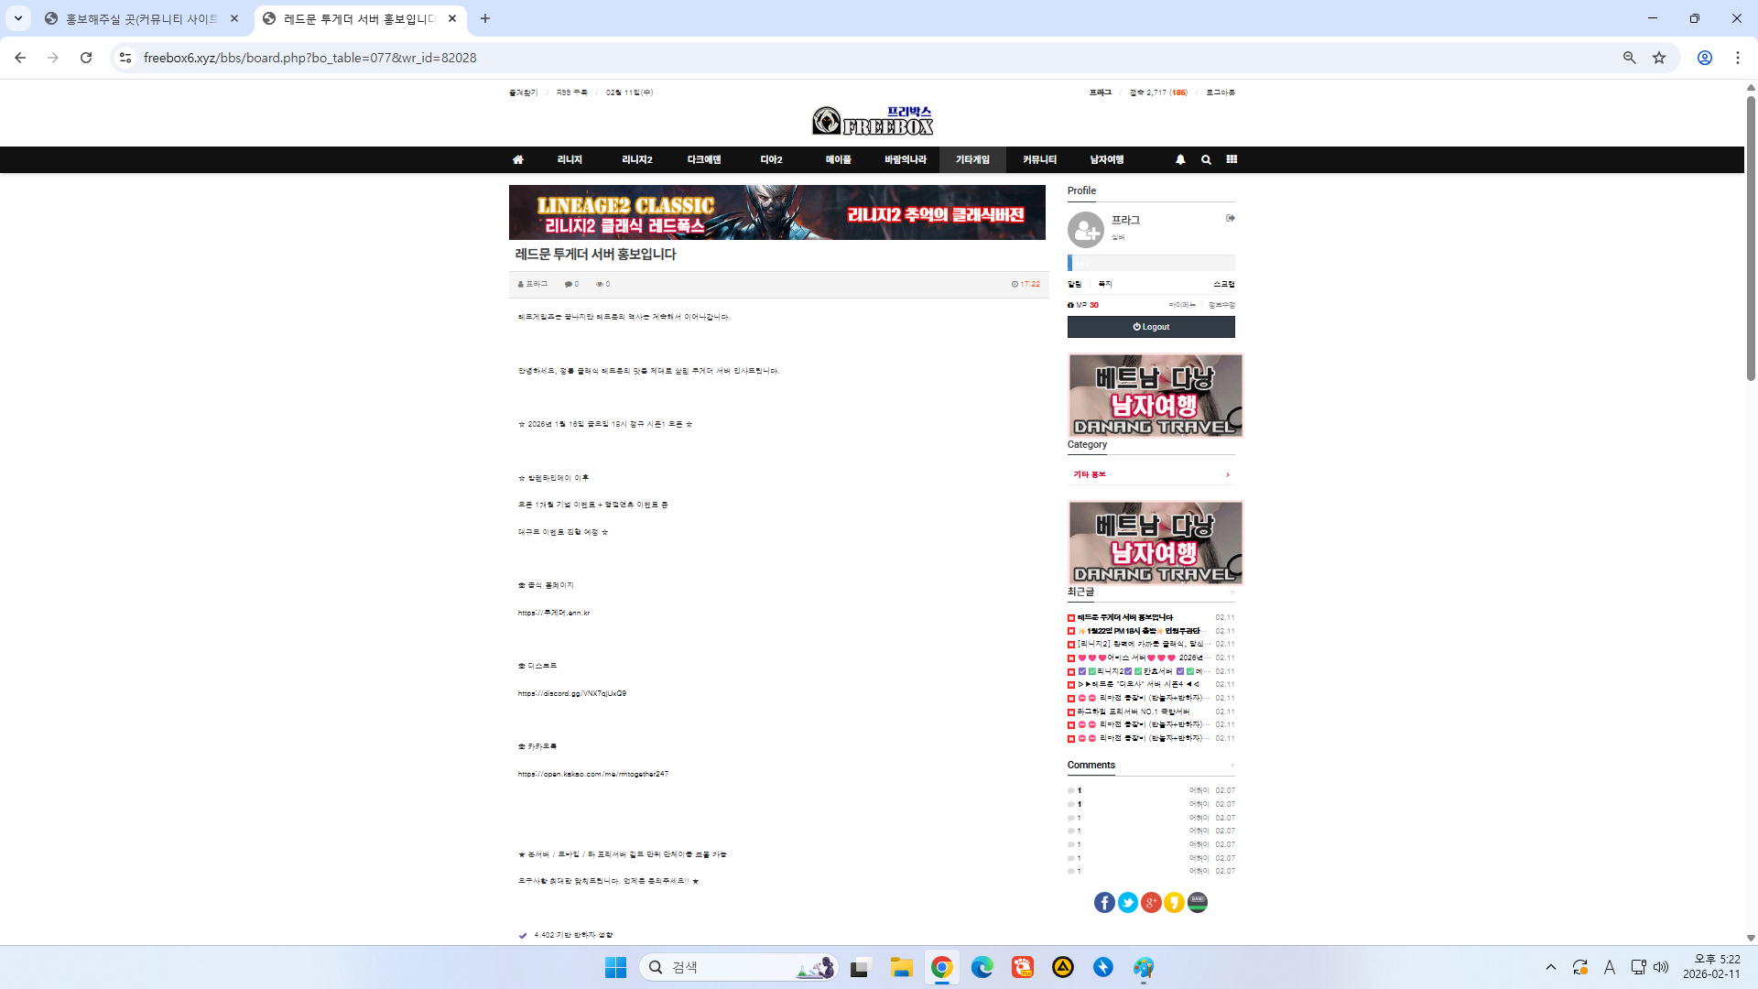Screen dimensions: 1758x989
Task: Open the 리니지2 menu item
Action: 636,159
